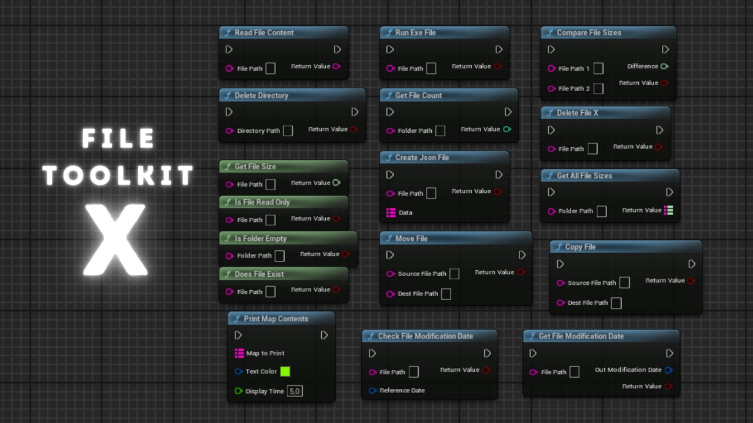Select the Delete File X node header
Viewport: 753px width, 423px height.
(605, 113)
